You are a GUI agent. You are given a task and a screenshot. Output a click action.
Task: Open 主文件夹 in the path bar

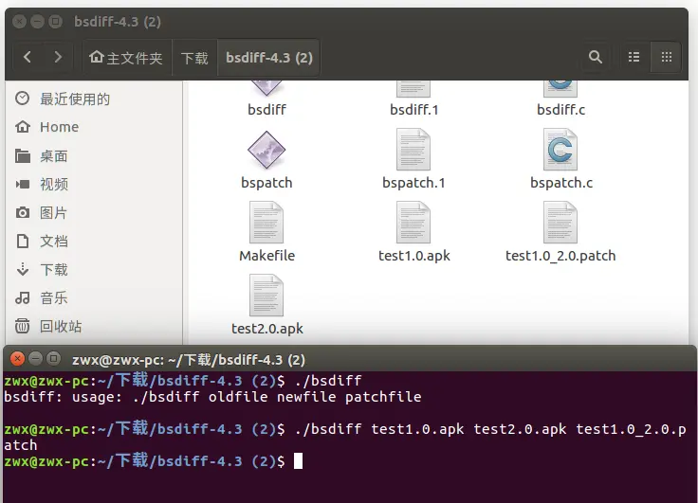click(x=126, y=58)
